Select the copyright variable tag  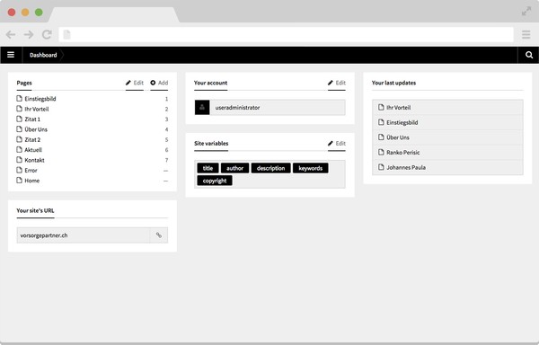pyautogui.click(x=215, y=181)
